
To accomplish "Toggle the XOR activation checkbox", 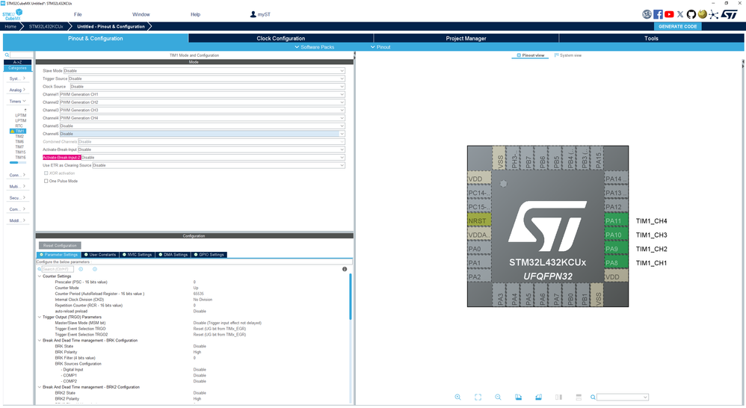I will [46, 173].
